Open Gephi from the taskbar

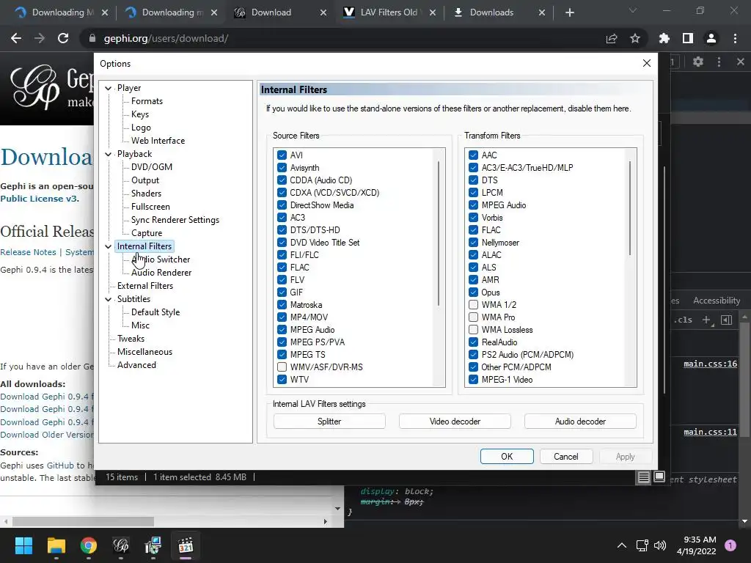(121, 545)
